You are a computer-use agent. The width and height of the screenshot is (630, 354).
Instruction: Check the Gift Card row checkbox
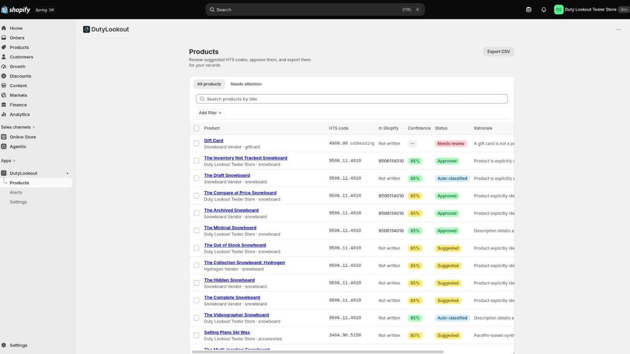click(x=196, y=143)
